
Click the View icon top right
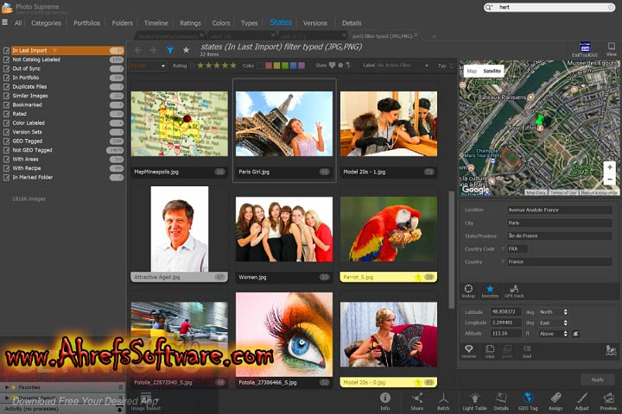point(612,49)
